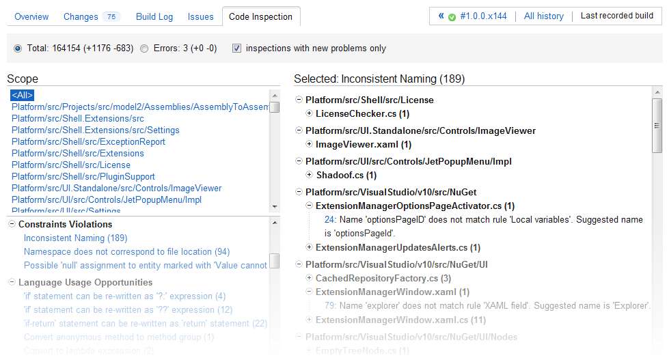The height and width of the screenshot is (362, 669).
Task: Select the <All> scope entry
Action: pos(22,95)
